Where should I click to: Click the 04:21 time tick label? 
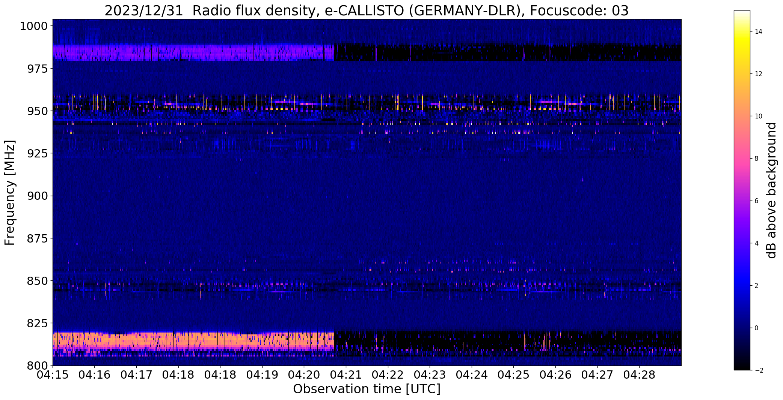[346, 375]
